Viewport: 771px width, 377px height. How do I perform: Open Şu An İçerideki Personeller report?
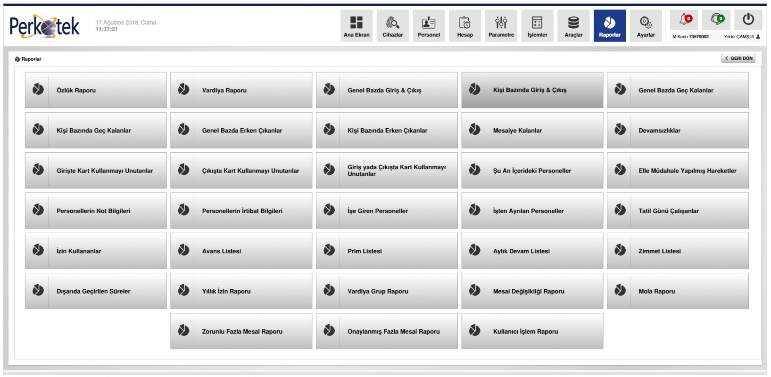pyautogui.click(x=532, y=171)
